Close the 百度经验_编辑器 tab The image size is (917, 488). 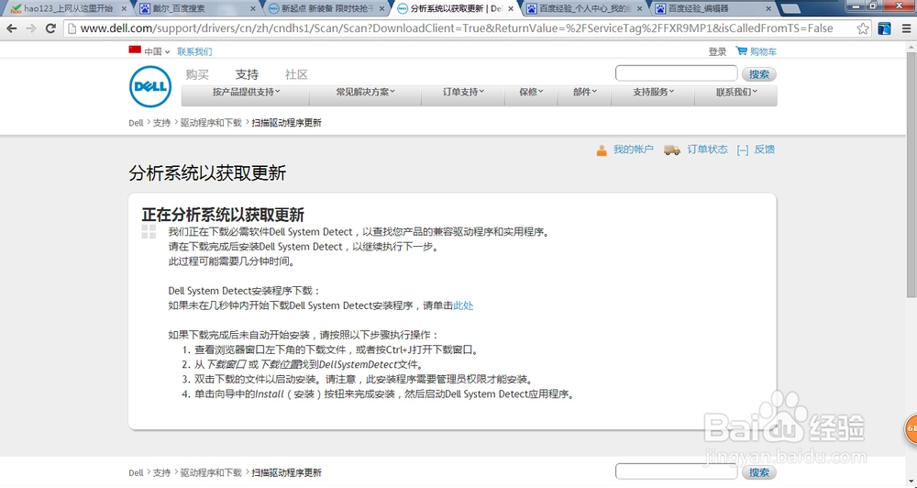pos(768,9)
